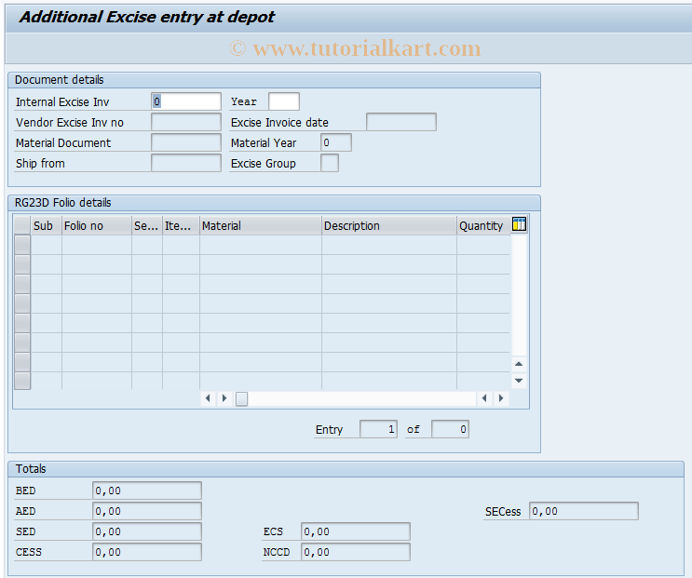The image size is (692, 578).
Task: Click the Excise Group label
Action: point(263,164)
